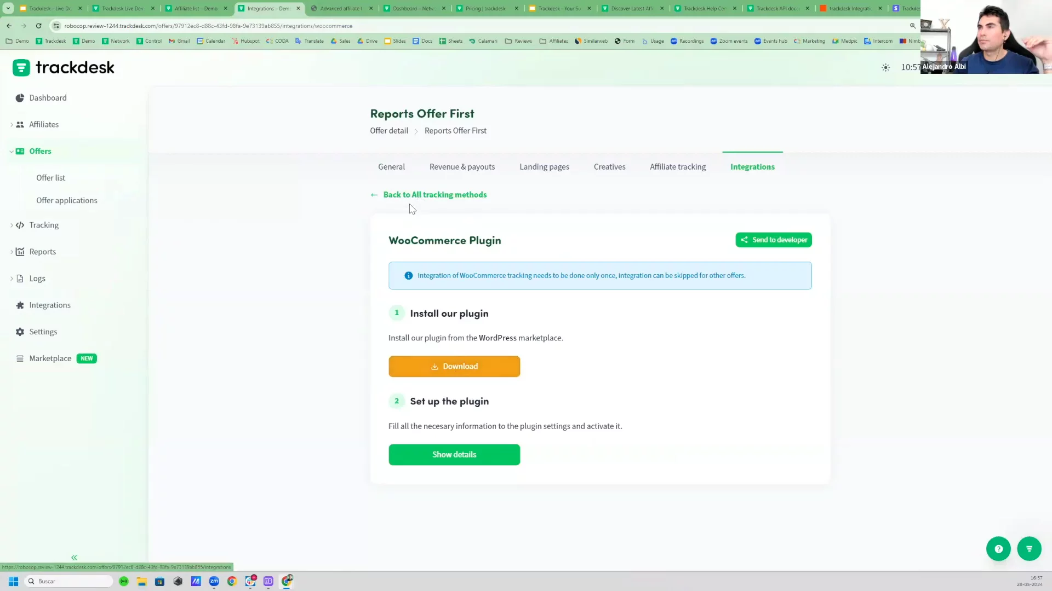Click Send to developer button
The width and height of the screenshot is (1052, 591).
coord(773,240)
